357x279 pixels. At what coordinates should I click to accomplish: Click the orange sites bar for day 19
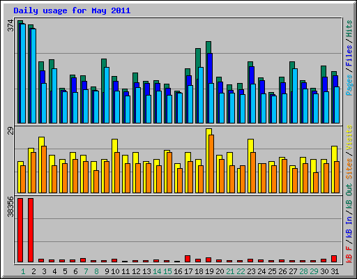pyautogui.click(x=211, y=164)
